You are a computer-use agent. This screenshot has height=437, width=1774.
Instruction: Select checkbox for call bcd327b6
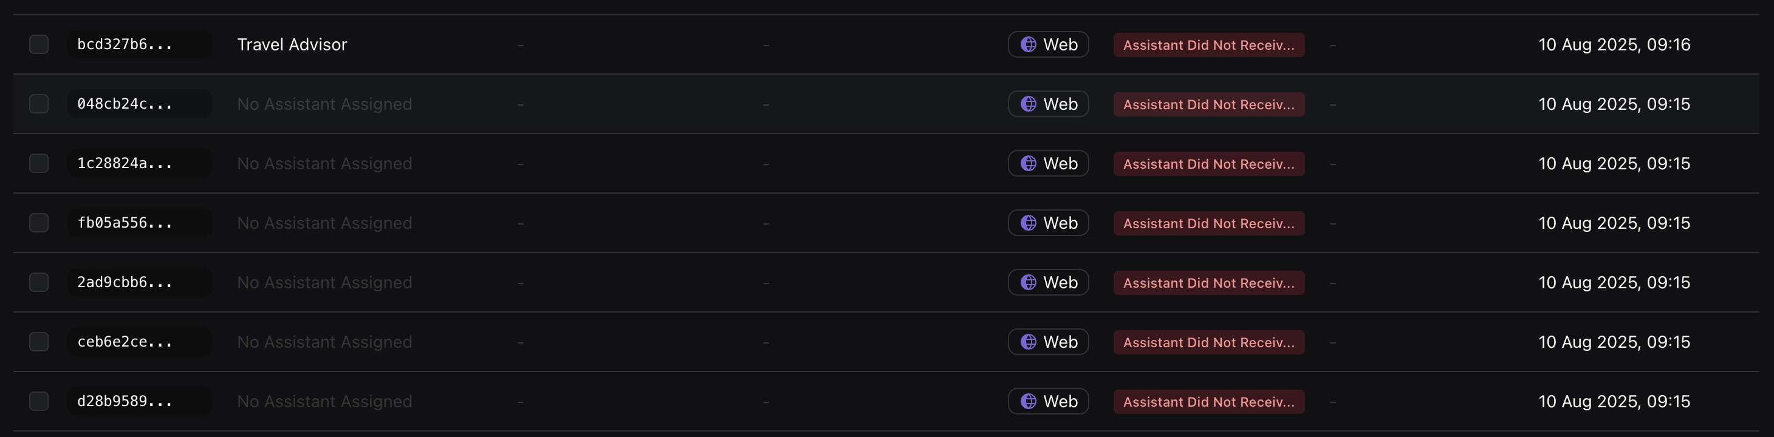coord(39,45)
